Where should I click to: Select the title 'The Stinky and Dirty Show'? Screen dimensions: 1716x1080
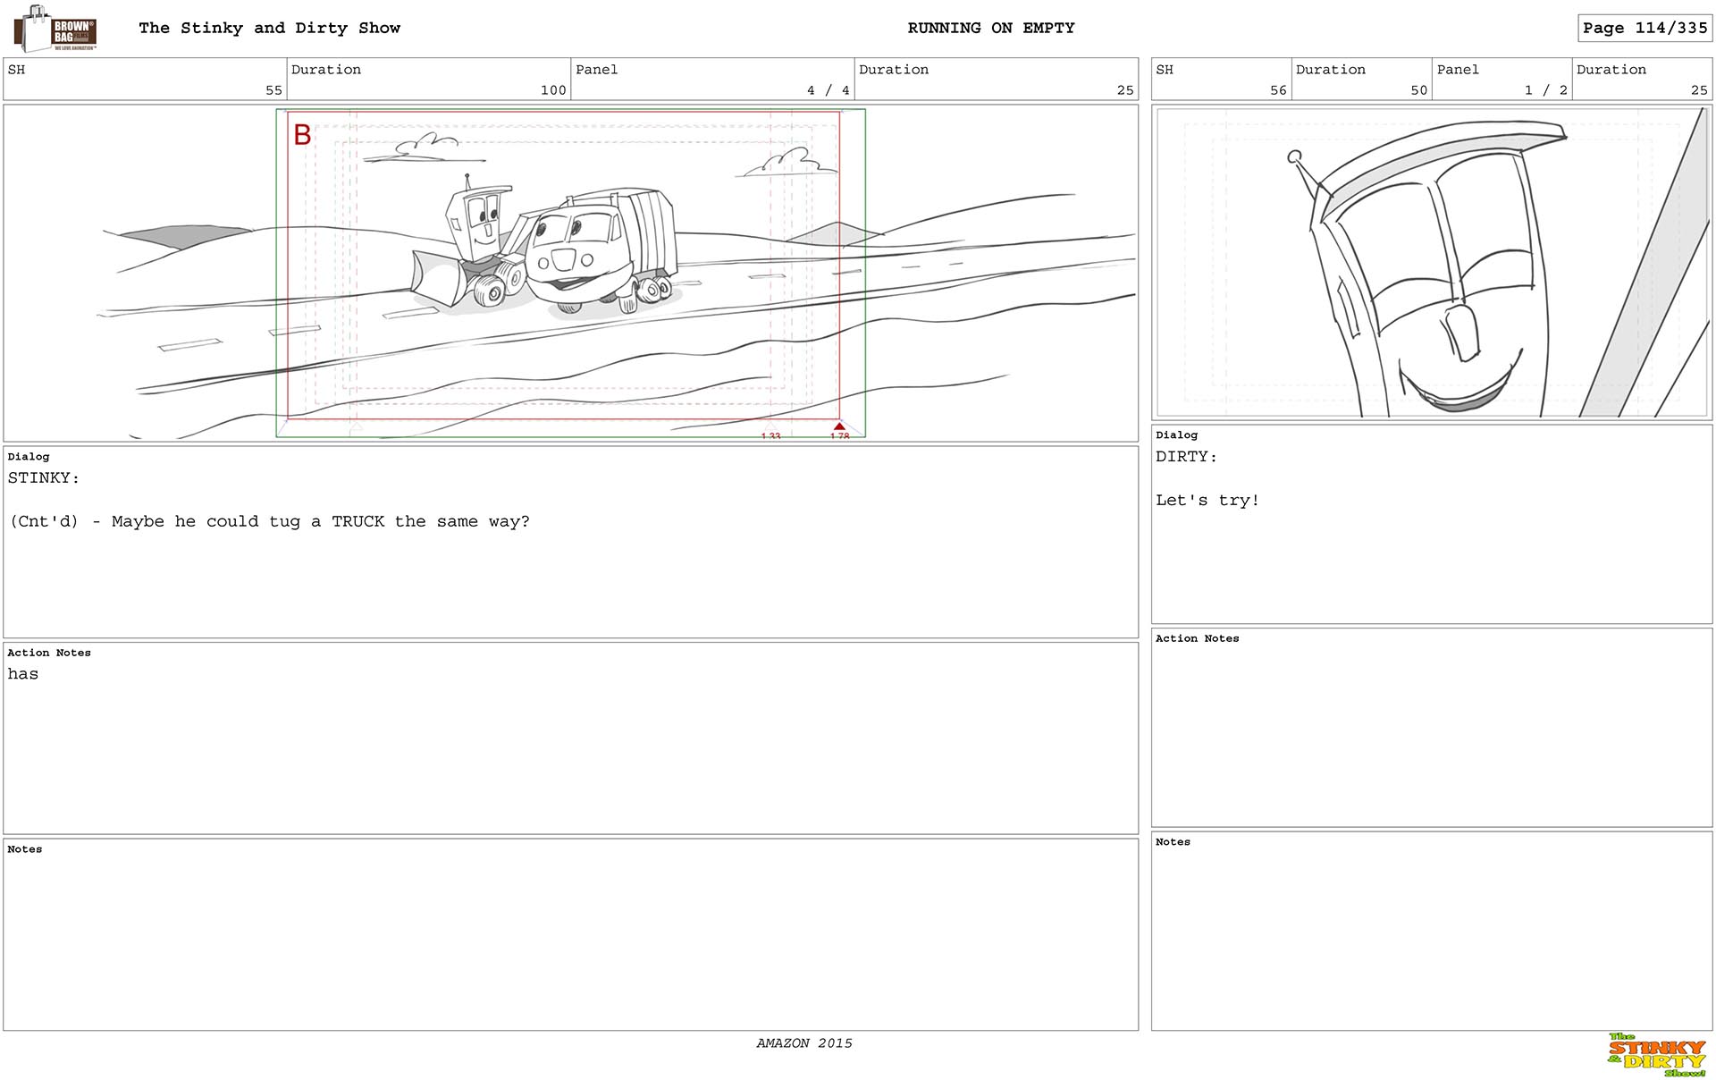[269, 28]
